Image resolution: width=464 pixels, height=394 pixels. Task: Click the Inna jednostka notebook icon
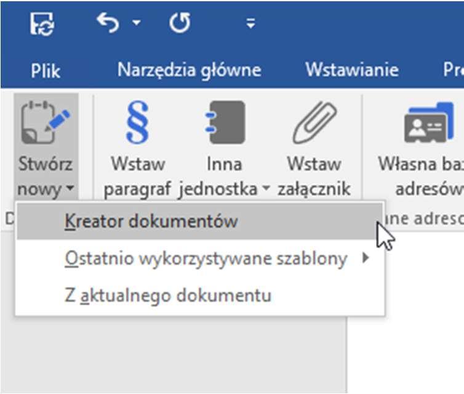click(x=225, y=123)
